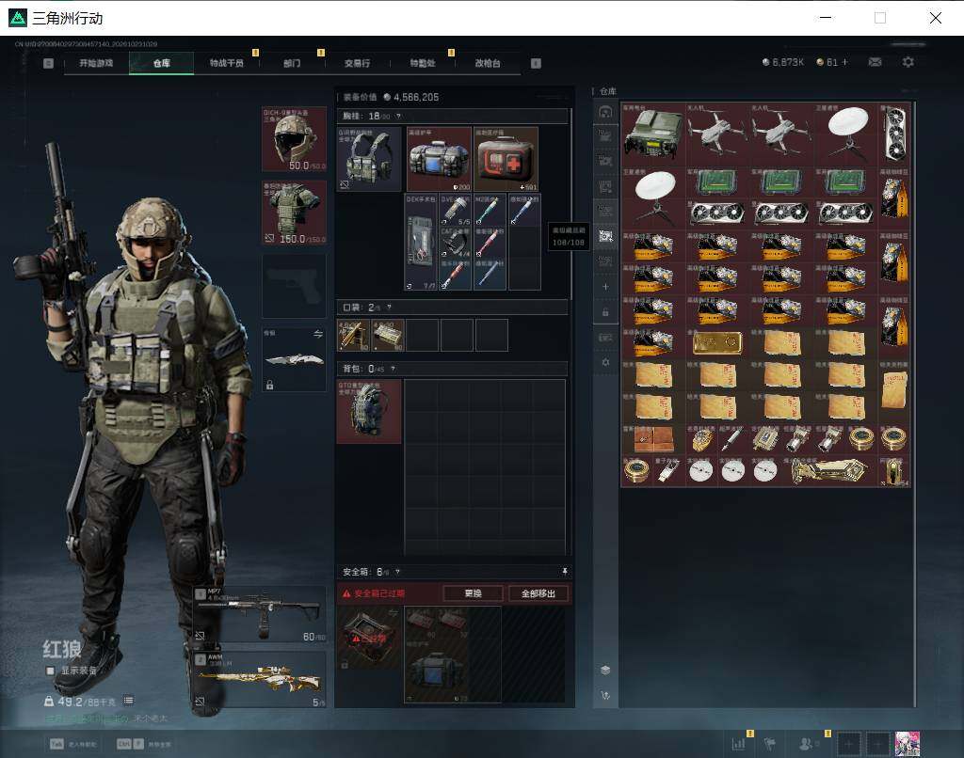The height and width of the screenshot is (758, 964).
Task: Show help for 安全箱 capacity
Action: (x=398, y=572)
